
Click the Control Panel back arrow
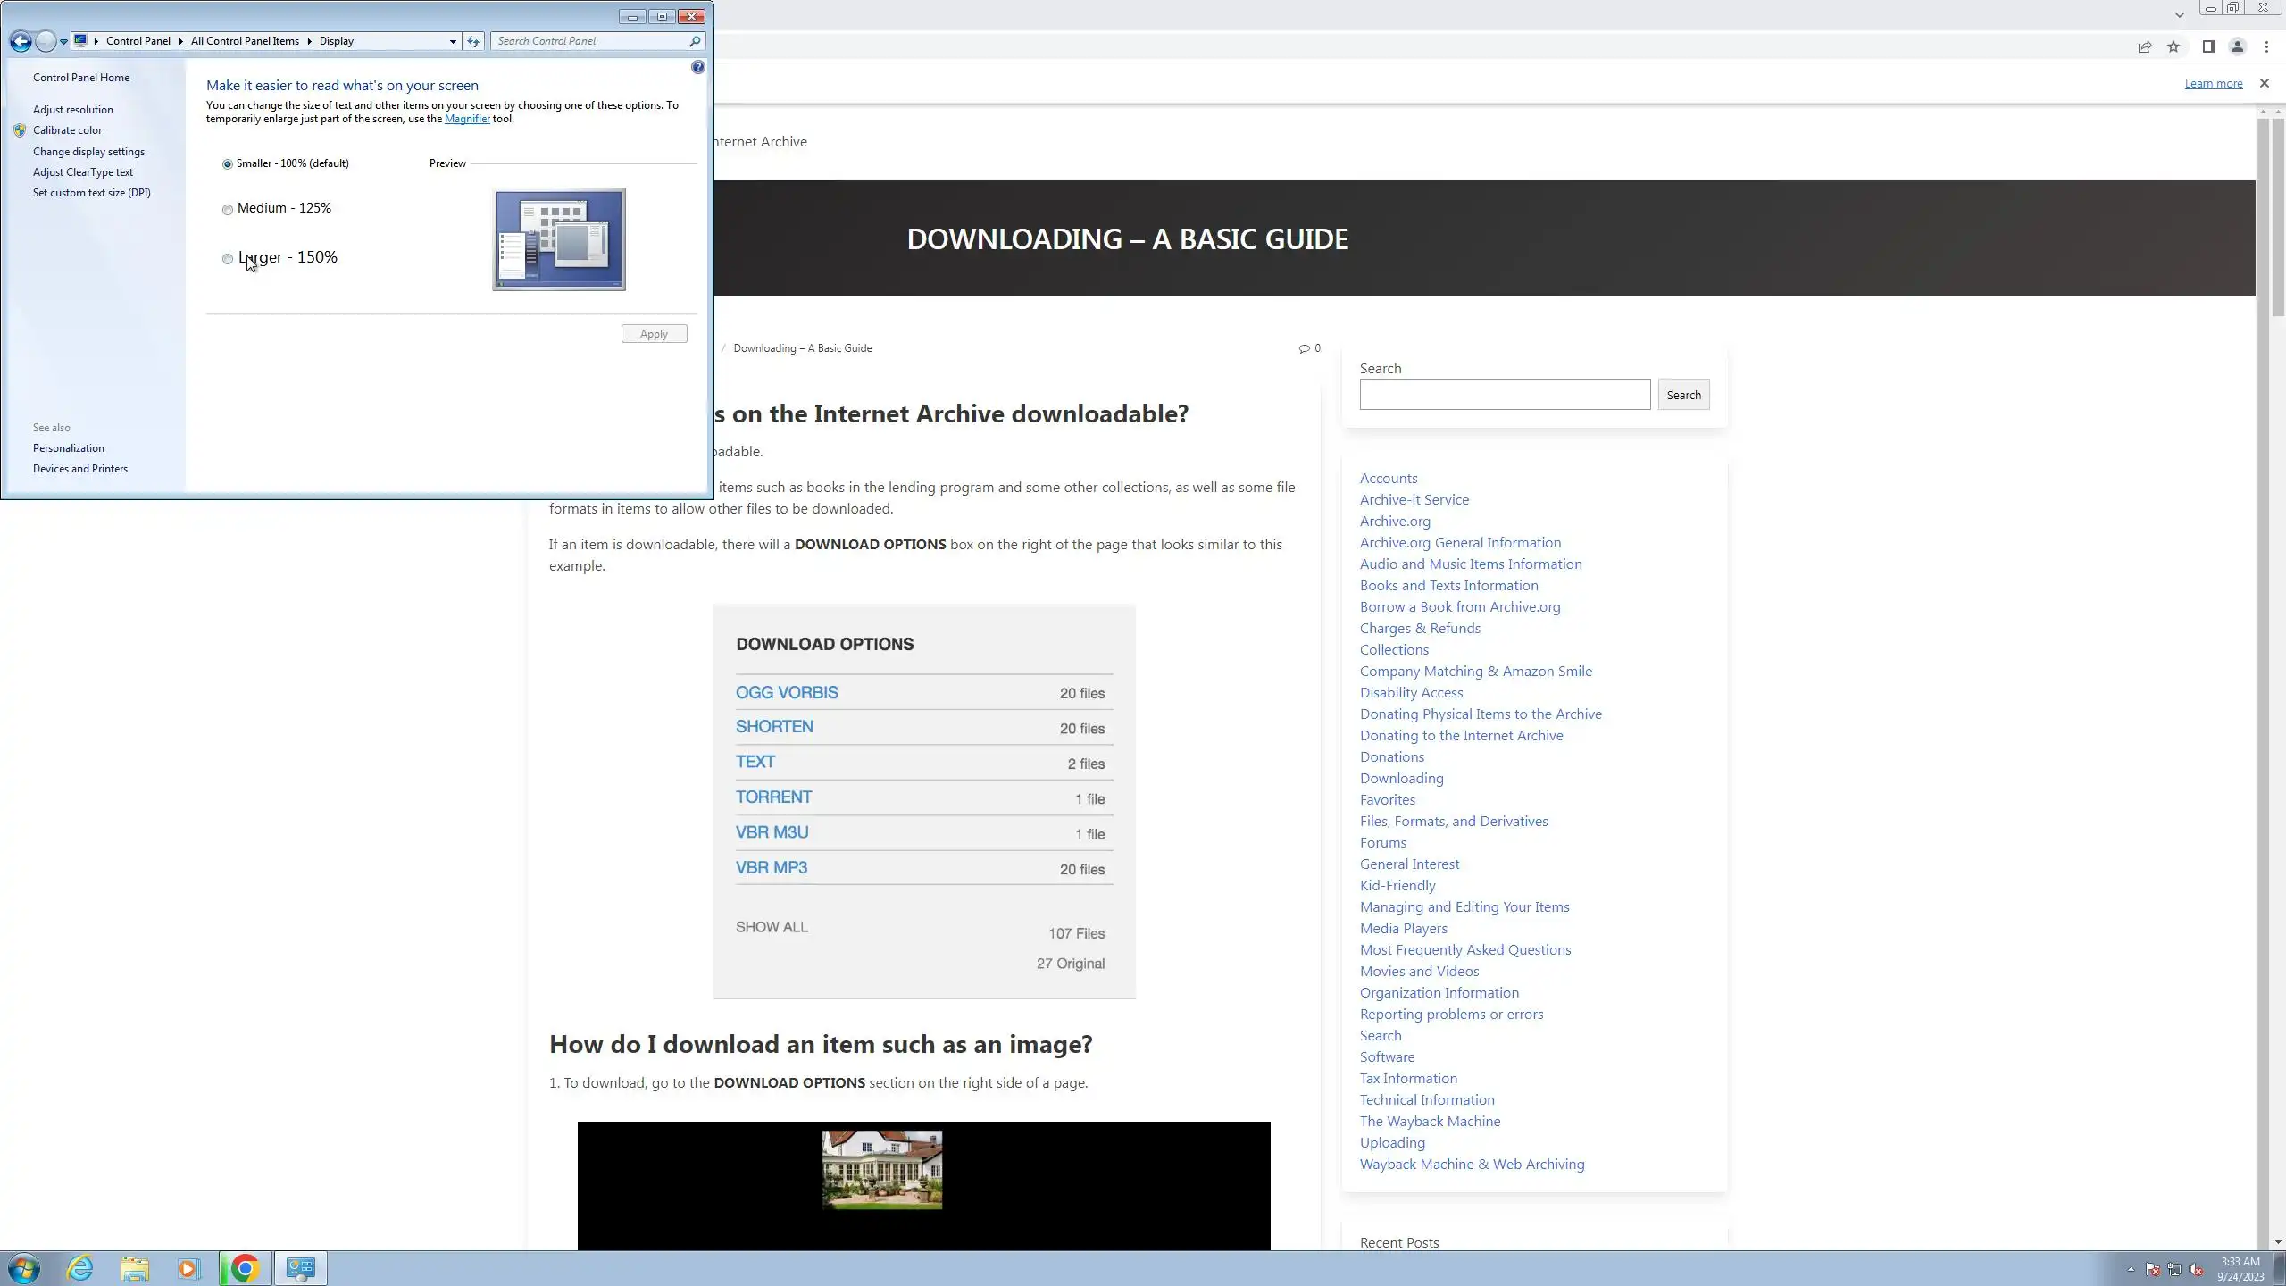[21, 41]
